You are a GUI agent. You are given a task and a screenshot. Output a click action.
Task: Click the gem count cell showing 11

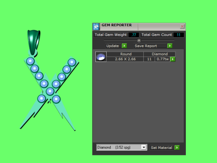click(149, 59)
